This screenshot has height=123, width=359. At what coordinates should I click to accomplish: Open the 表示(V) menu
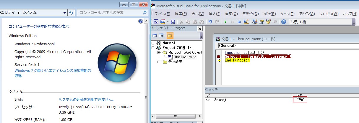tap(198, 14)
